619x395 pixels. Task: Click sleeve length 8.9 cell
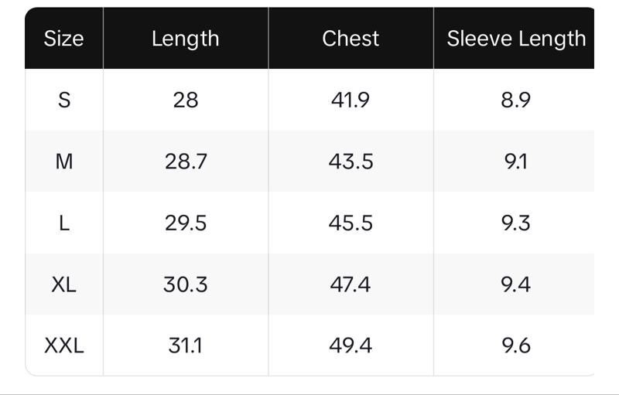[515, 100]
